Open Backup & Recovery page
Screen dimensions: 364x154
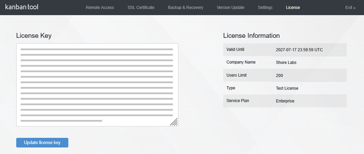[186, 8]
